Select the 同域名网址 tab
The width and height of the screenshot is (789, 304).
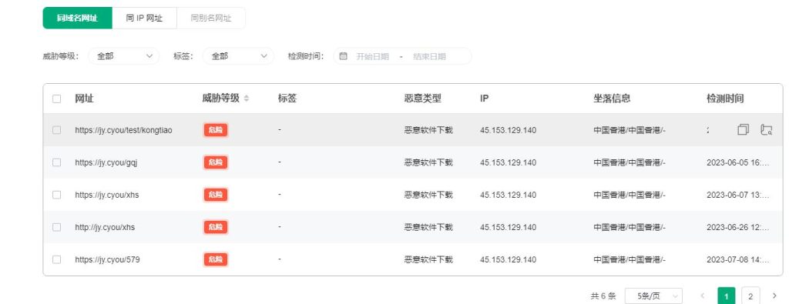78,18
